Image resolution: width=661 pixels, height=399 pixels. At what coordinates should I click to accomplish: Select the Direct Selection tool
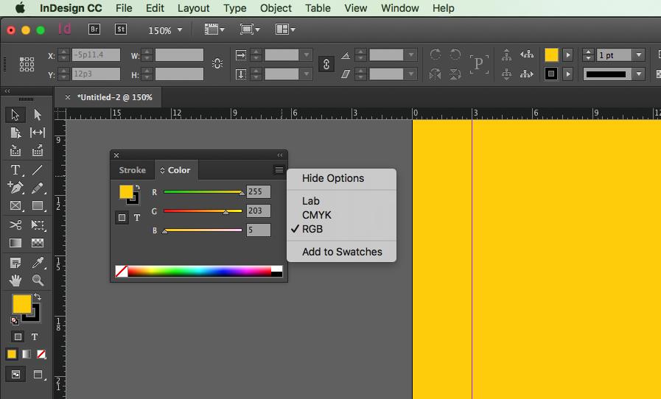click(x=38, y=115)
